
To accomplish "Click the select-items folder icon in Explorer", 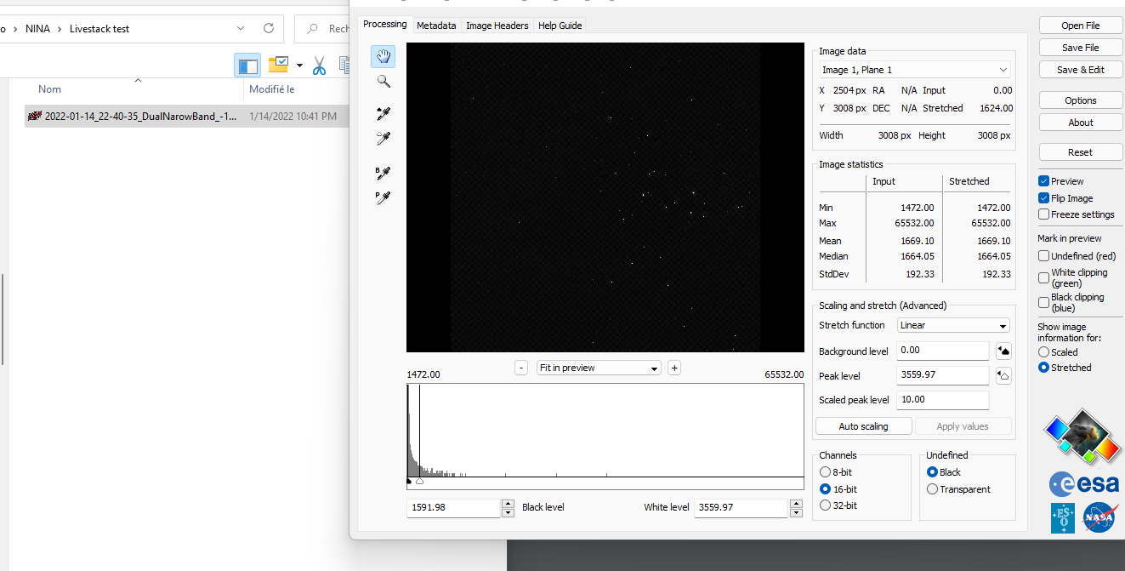I will [278, 65].
